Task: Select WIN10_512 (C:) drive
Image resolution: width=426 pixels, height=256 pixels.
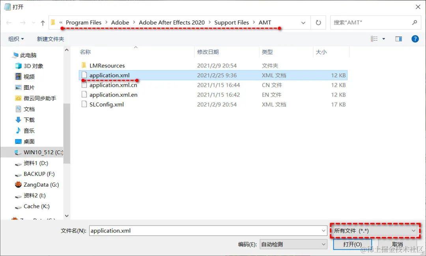Action: tap(32, 152)
